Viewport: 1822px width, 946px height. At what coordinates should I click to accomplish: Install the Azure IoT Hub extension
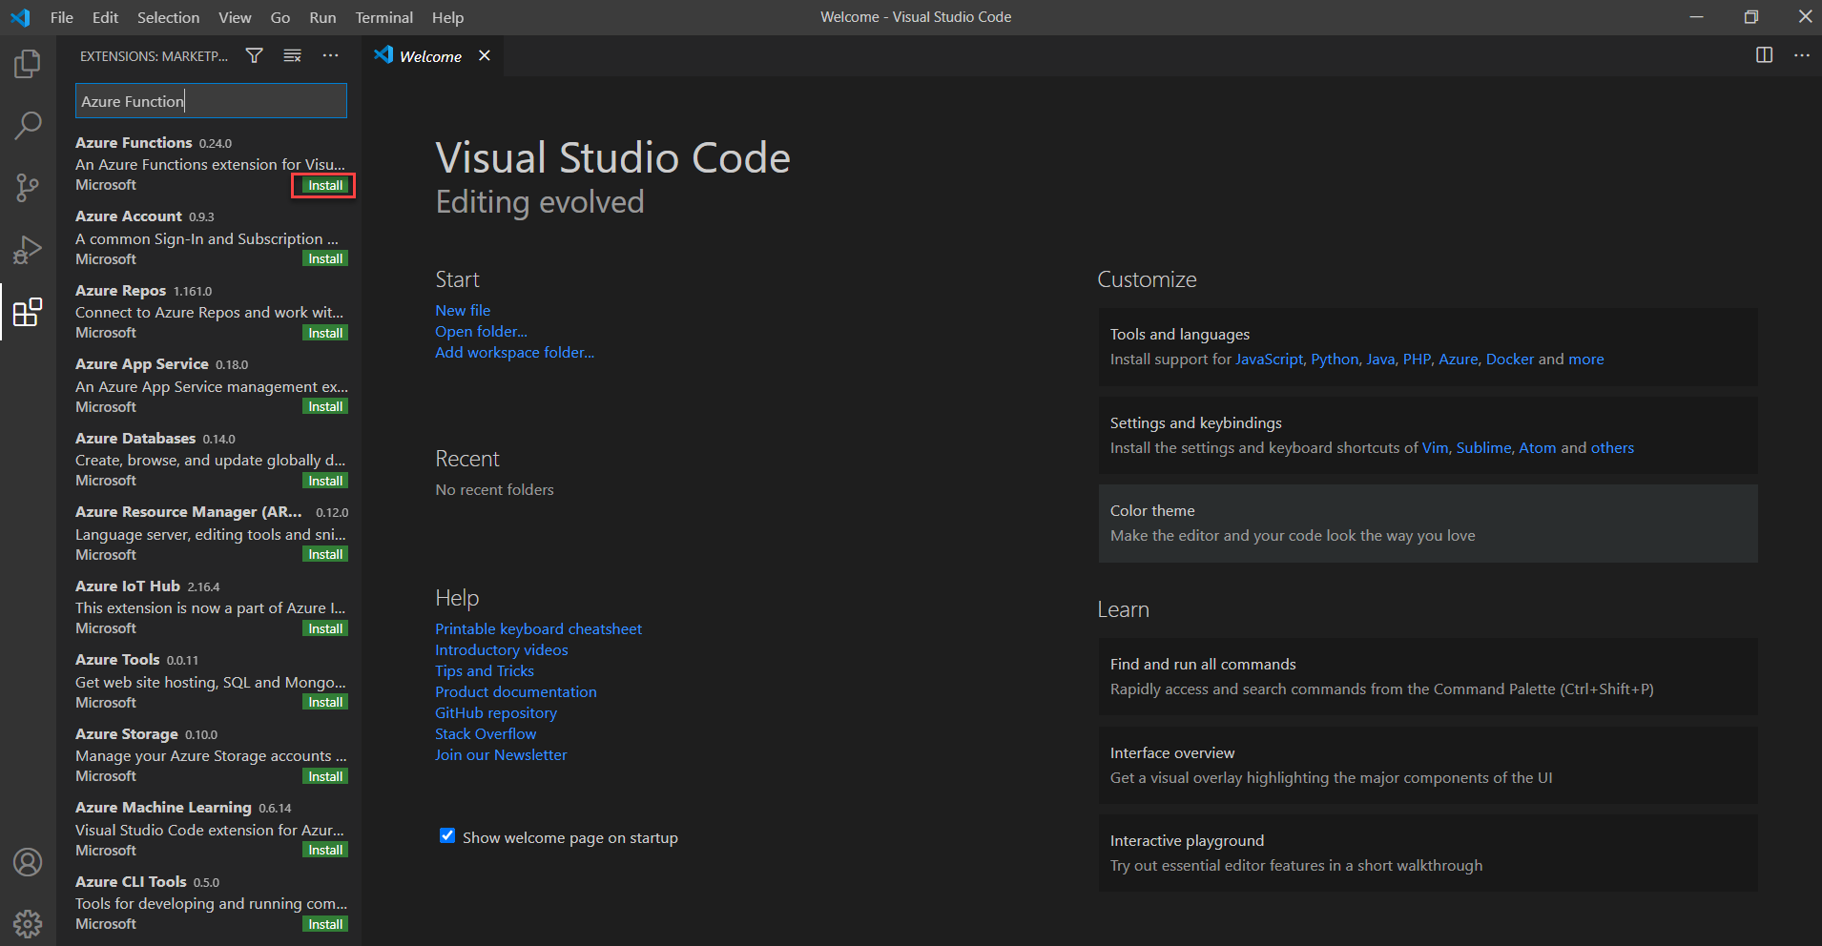325,628
